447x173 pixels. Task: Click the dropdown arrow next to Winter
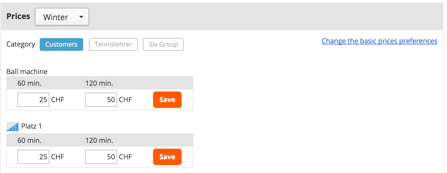coord(81,17)
